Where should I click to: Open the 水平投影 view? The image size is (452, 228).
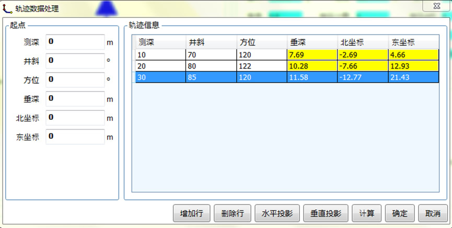point(277,213)
